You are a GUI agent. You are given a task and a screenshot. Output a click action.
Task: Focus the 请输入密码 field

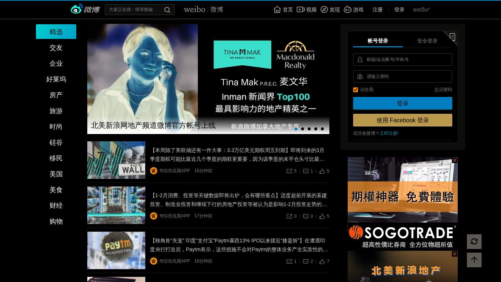tap(403, 76)
